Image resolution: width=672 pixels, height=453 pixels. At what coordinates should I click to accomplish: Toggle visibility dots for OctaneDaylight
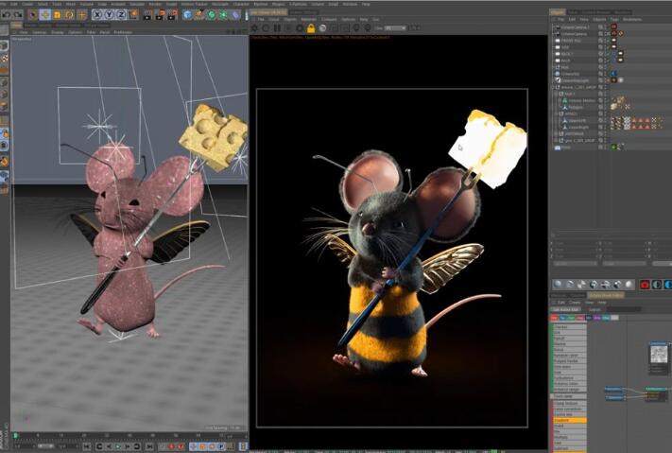606,80
